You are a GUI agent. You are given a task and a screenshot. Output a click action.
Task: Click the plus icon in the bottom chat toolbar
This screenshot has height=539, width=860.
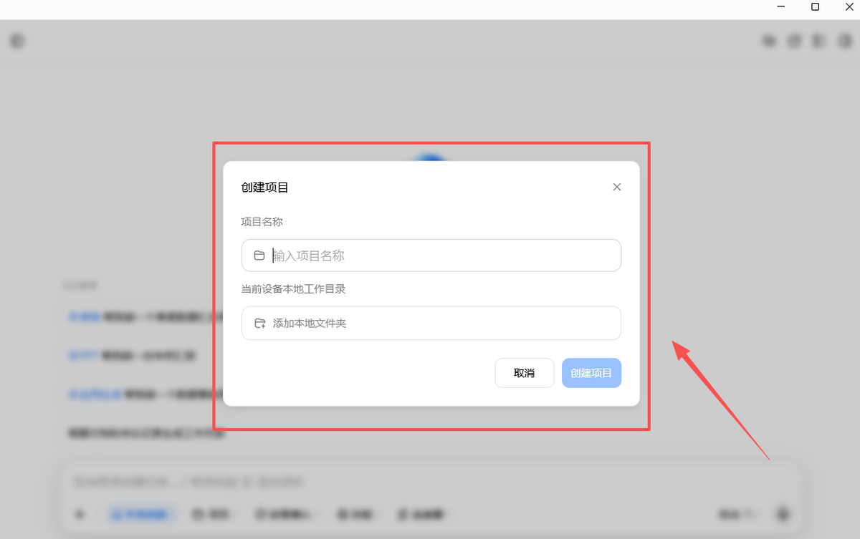[80, 514]
